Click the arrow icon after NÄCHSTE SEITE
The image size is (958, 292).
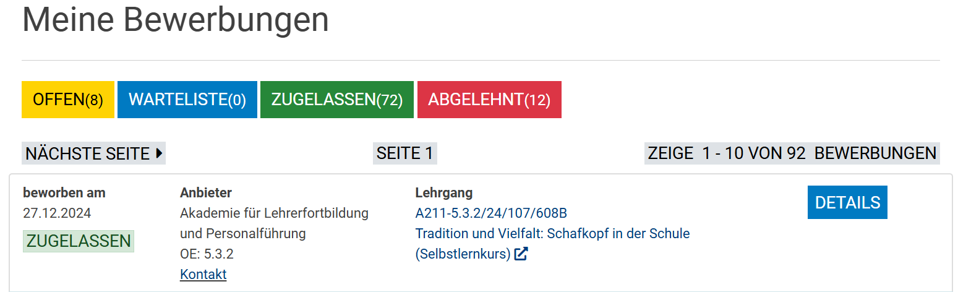click(x=159, y=153)
